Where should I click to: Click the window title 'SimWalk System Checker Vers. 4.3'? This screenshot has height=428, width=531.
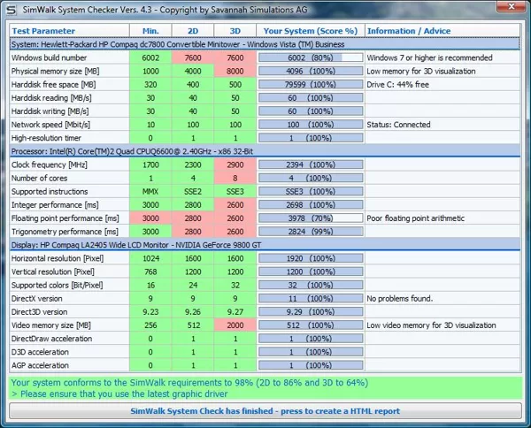88,10
